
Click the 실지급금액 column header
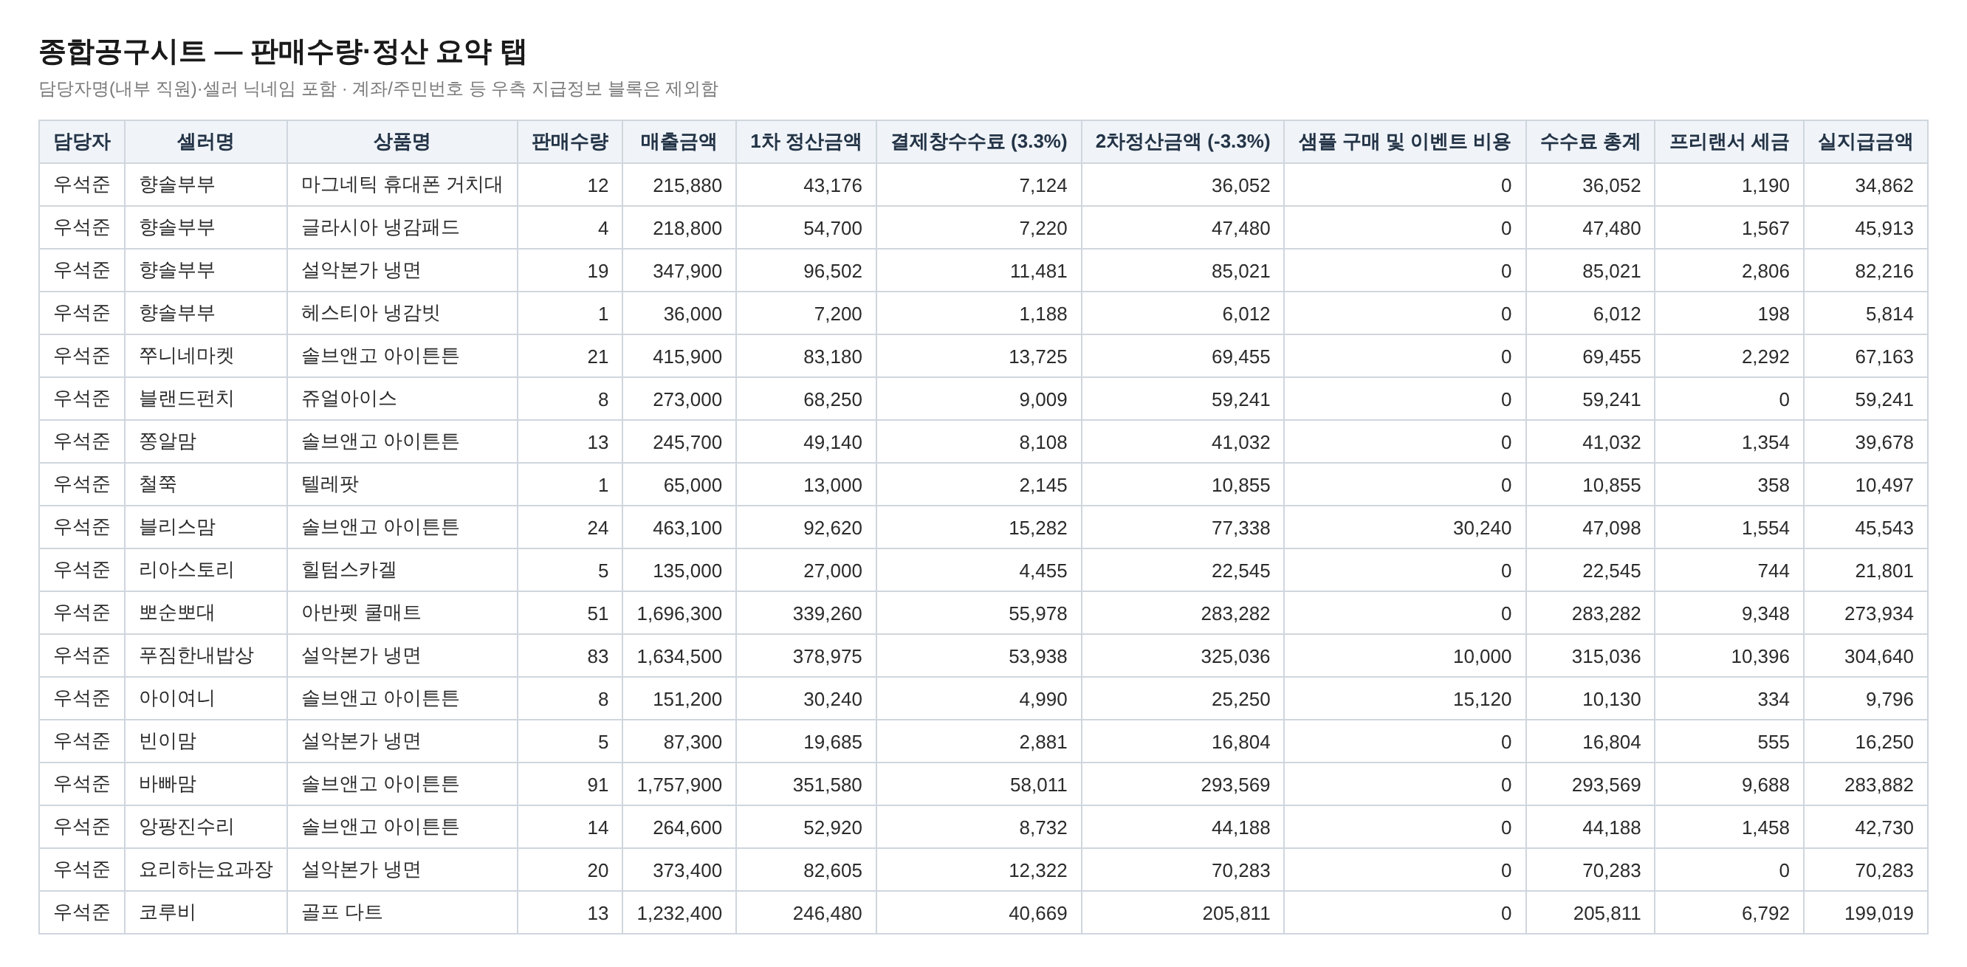point(1864,142)
